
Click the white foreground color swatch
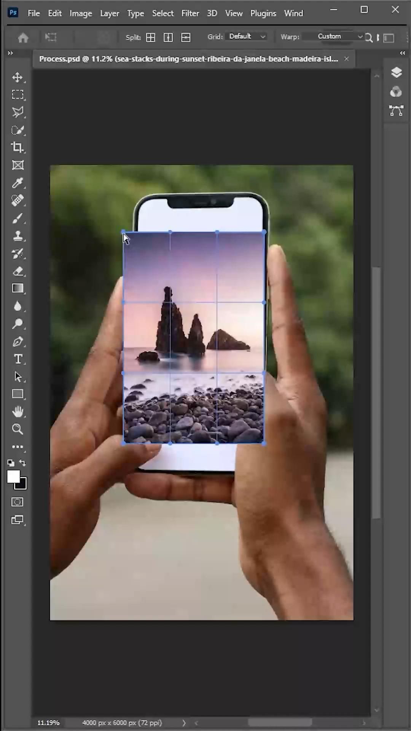point(13,476)
